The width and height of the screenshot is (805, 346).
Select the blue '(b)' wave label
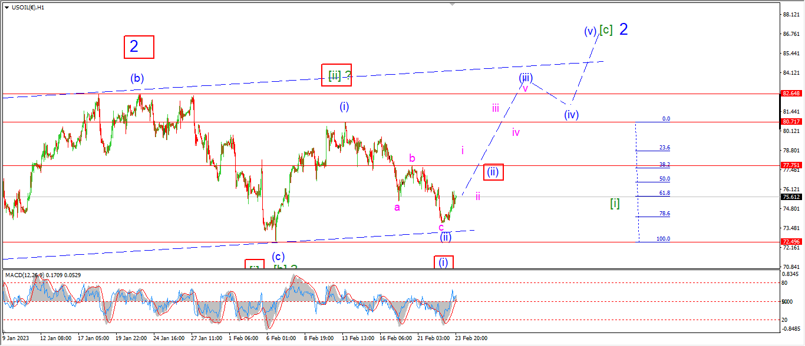click(137, 78)
